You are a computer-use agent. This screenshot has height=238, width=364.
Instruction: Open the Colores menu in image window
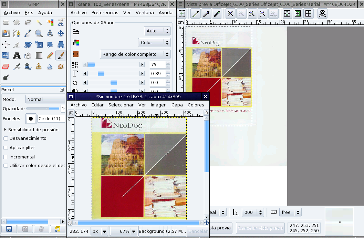point(196,105)
